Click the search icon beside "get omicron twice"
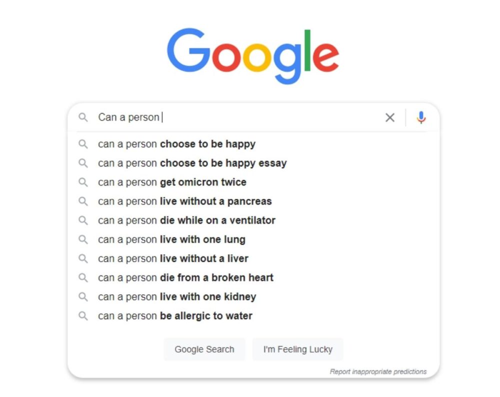The width and height of the screenshot is (500, 397). point(83,182)
